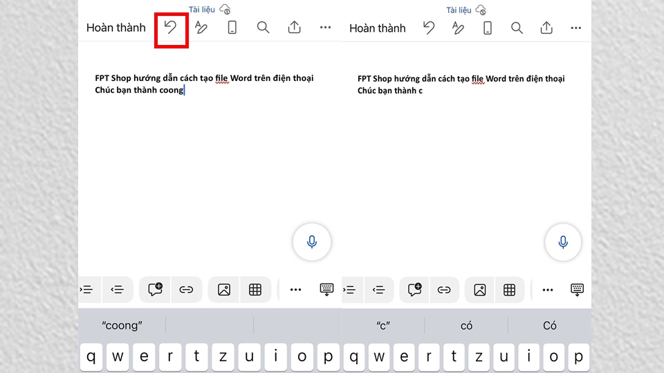
Task: Tap the o key on the right keyboard
Action: [x=553, y=357]
